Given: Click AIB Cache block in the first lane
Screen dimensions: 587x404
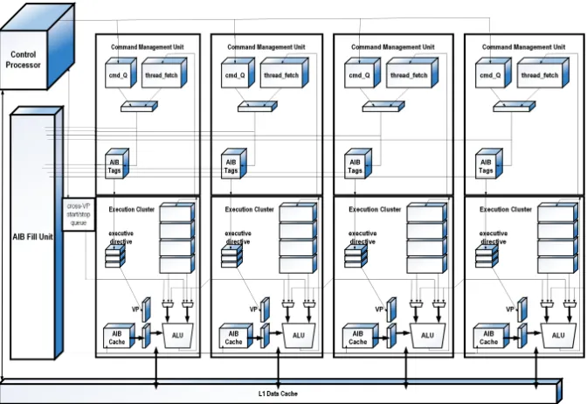Looking at the screenshot, I should (120, 336).
